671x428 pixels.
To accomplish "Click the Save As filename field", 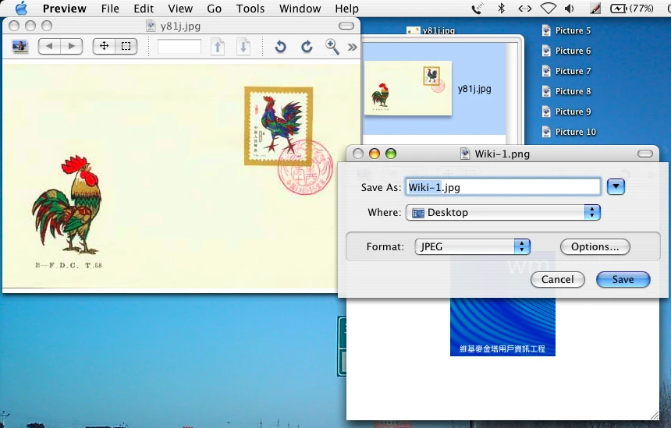I will (502, 187).
